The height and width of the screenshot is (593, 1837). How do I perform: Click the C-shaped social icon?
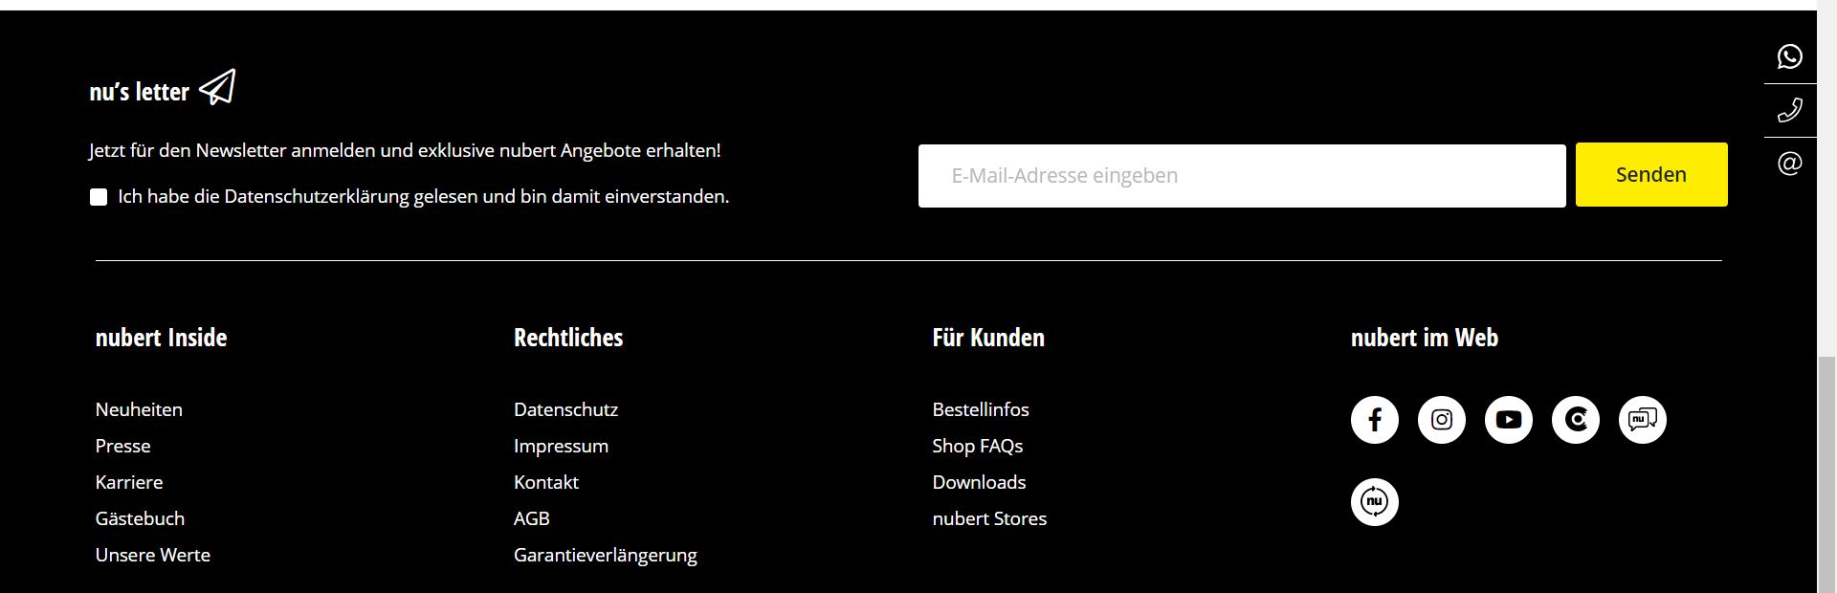(1575, 420)
